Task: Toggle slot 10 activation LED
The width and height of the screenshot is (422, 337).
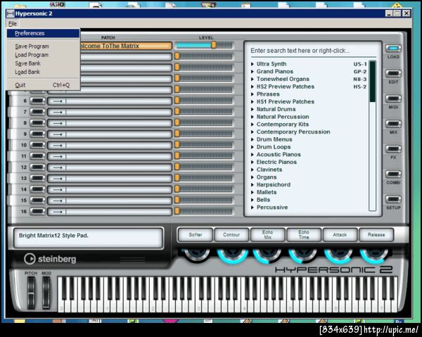Action: [x=37, y=145]
